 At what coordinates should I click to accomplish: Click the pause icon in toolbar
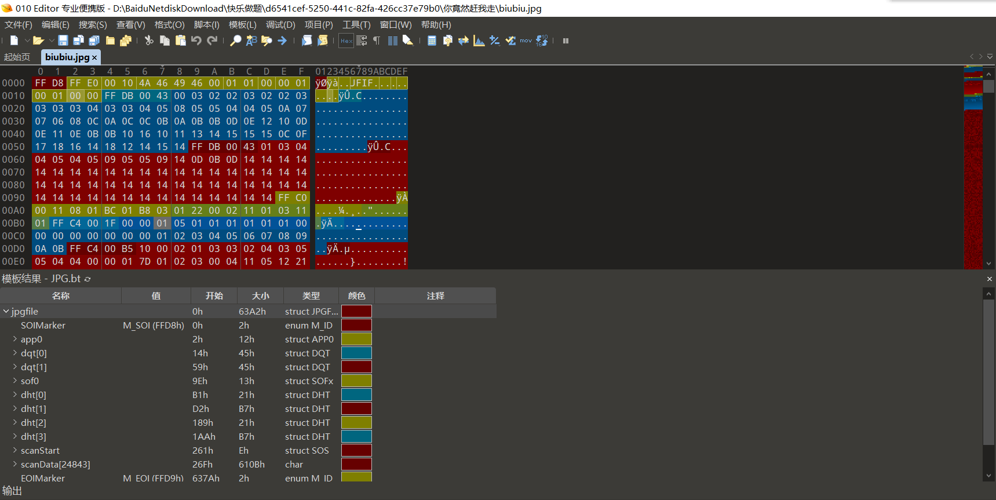tap(566, 41)
